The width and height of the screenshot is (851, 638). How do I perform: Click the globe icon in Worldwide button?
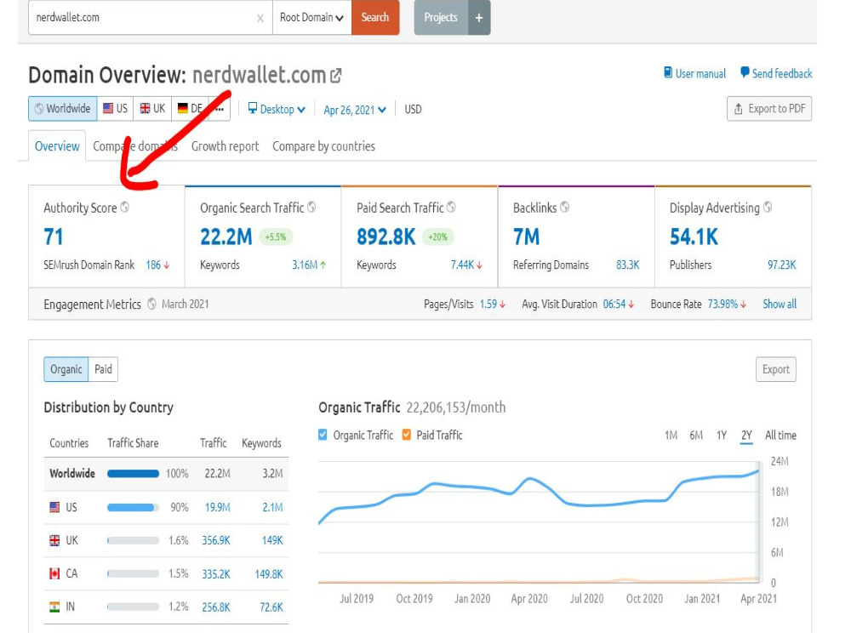39,109
